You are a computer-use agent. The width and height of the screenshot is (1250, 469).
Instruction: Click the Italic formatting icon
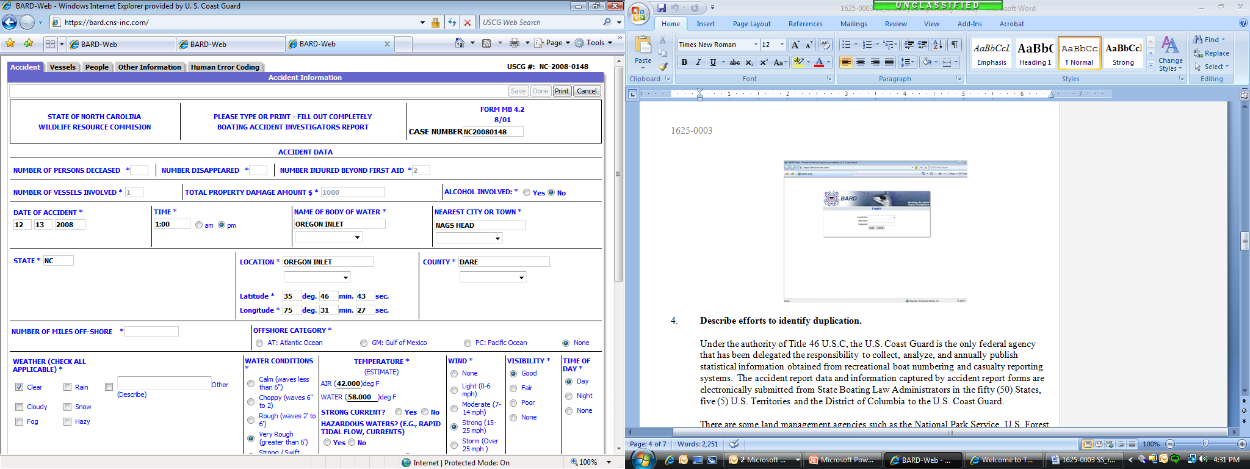click(x=698, y=62)
